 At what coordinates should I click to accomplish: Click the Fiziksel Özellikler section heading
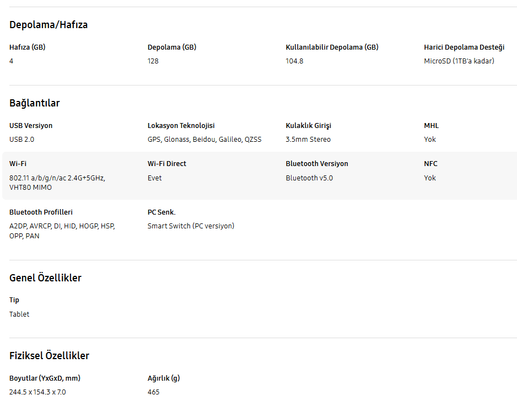49,356
